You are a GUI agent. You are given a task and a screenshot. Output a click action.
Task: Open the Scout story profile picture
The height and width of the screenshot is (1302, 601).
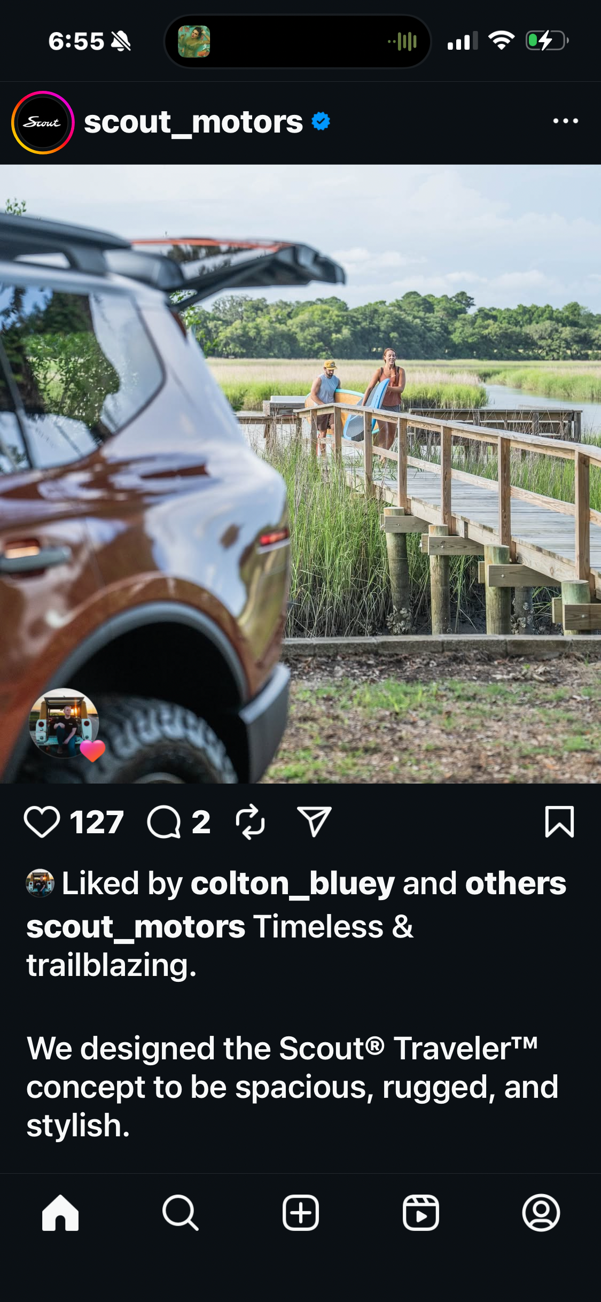[x=43, y=122]
